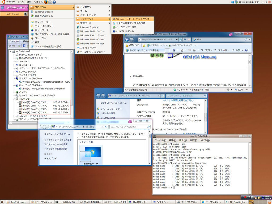Image resolution: width=272 pixels, height=204 pixels.
Task: Open the ページ(P) dropdown in IE
Action: 206,50
